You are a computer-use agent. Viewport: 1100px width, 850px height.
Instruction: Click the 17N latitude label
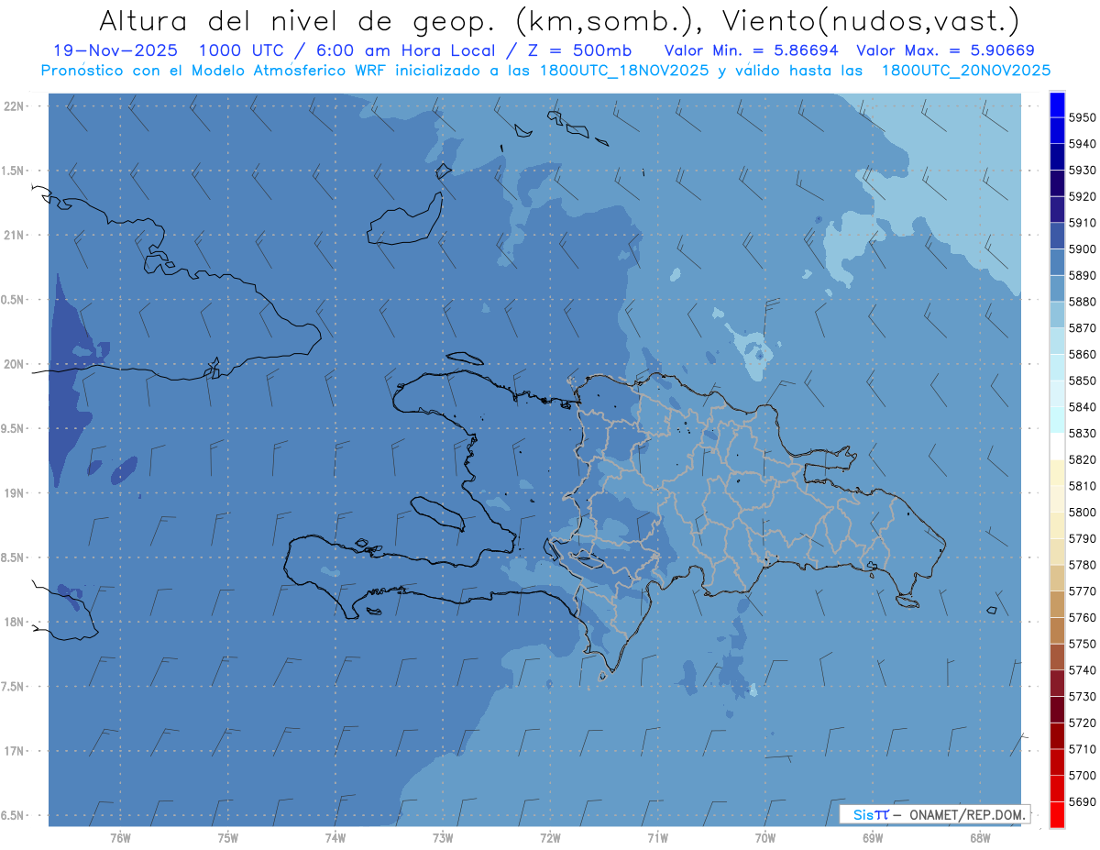coord(16,751)
